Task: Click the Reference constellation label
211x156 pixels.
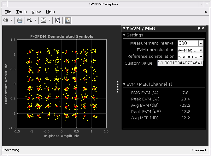Action: click(151, 56)
